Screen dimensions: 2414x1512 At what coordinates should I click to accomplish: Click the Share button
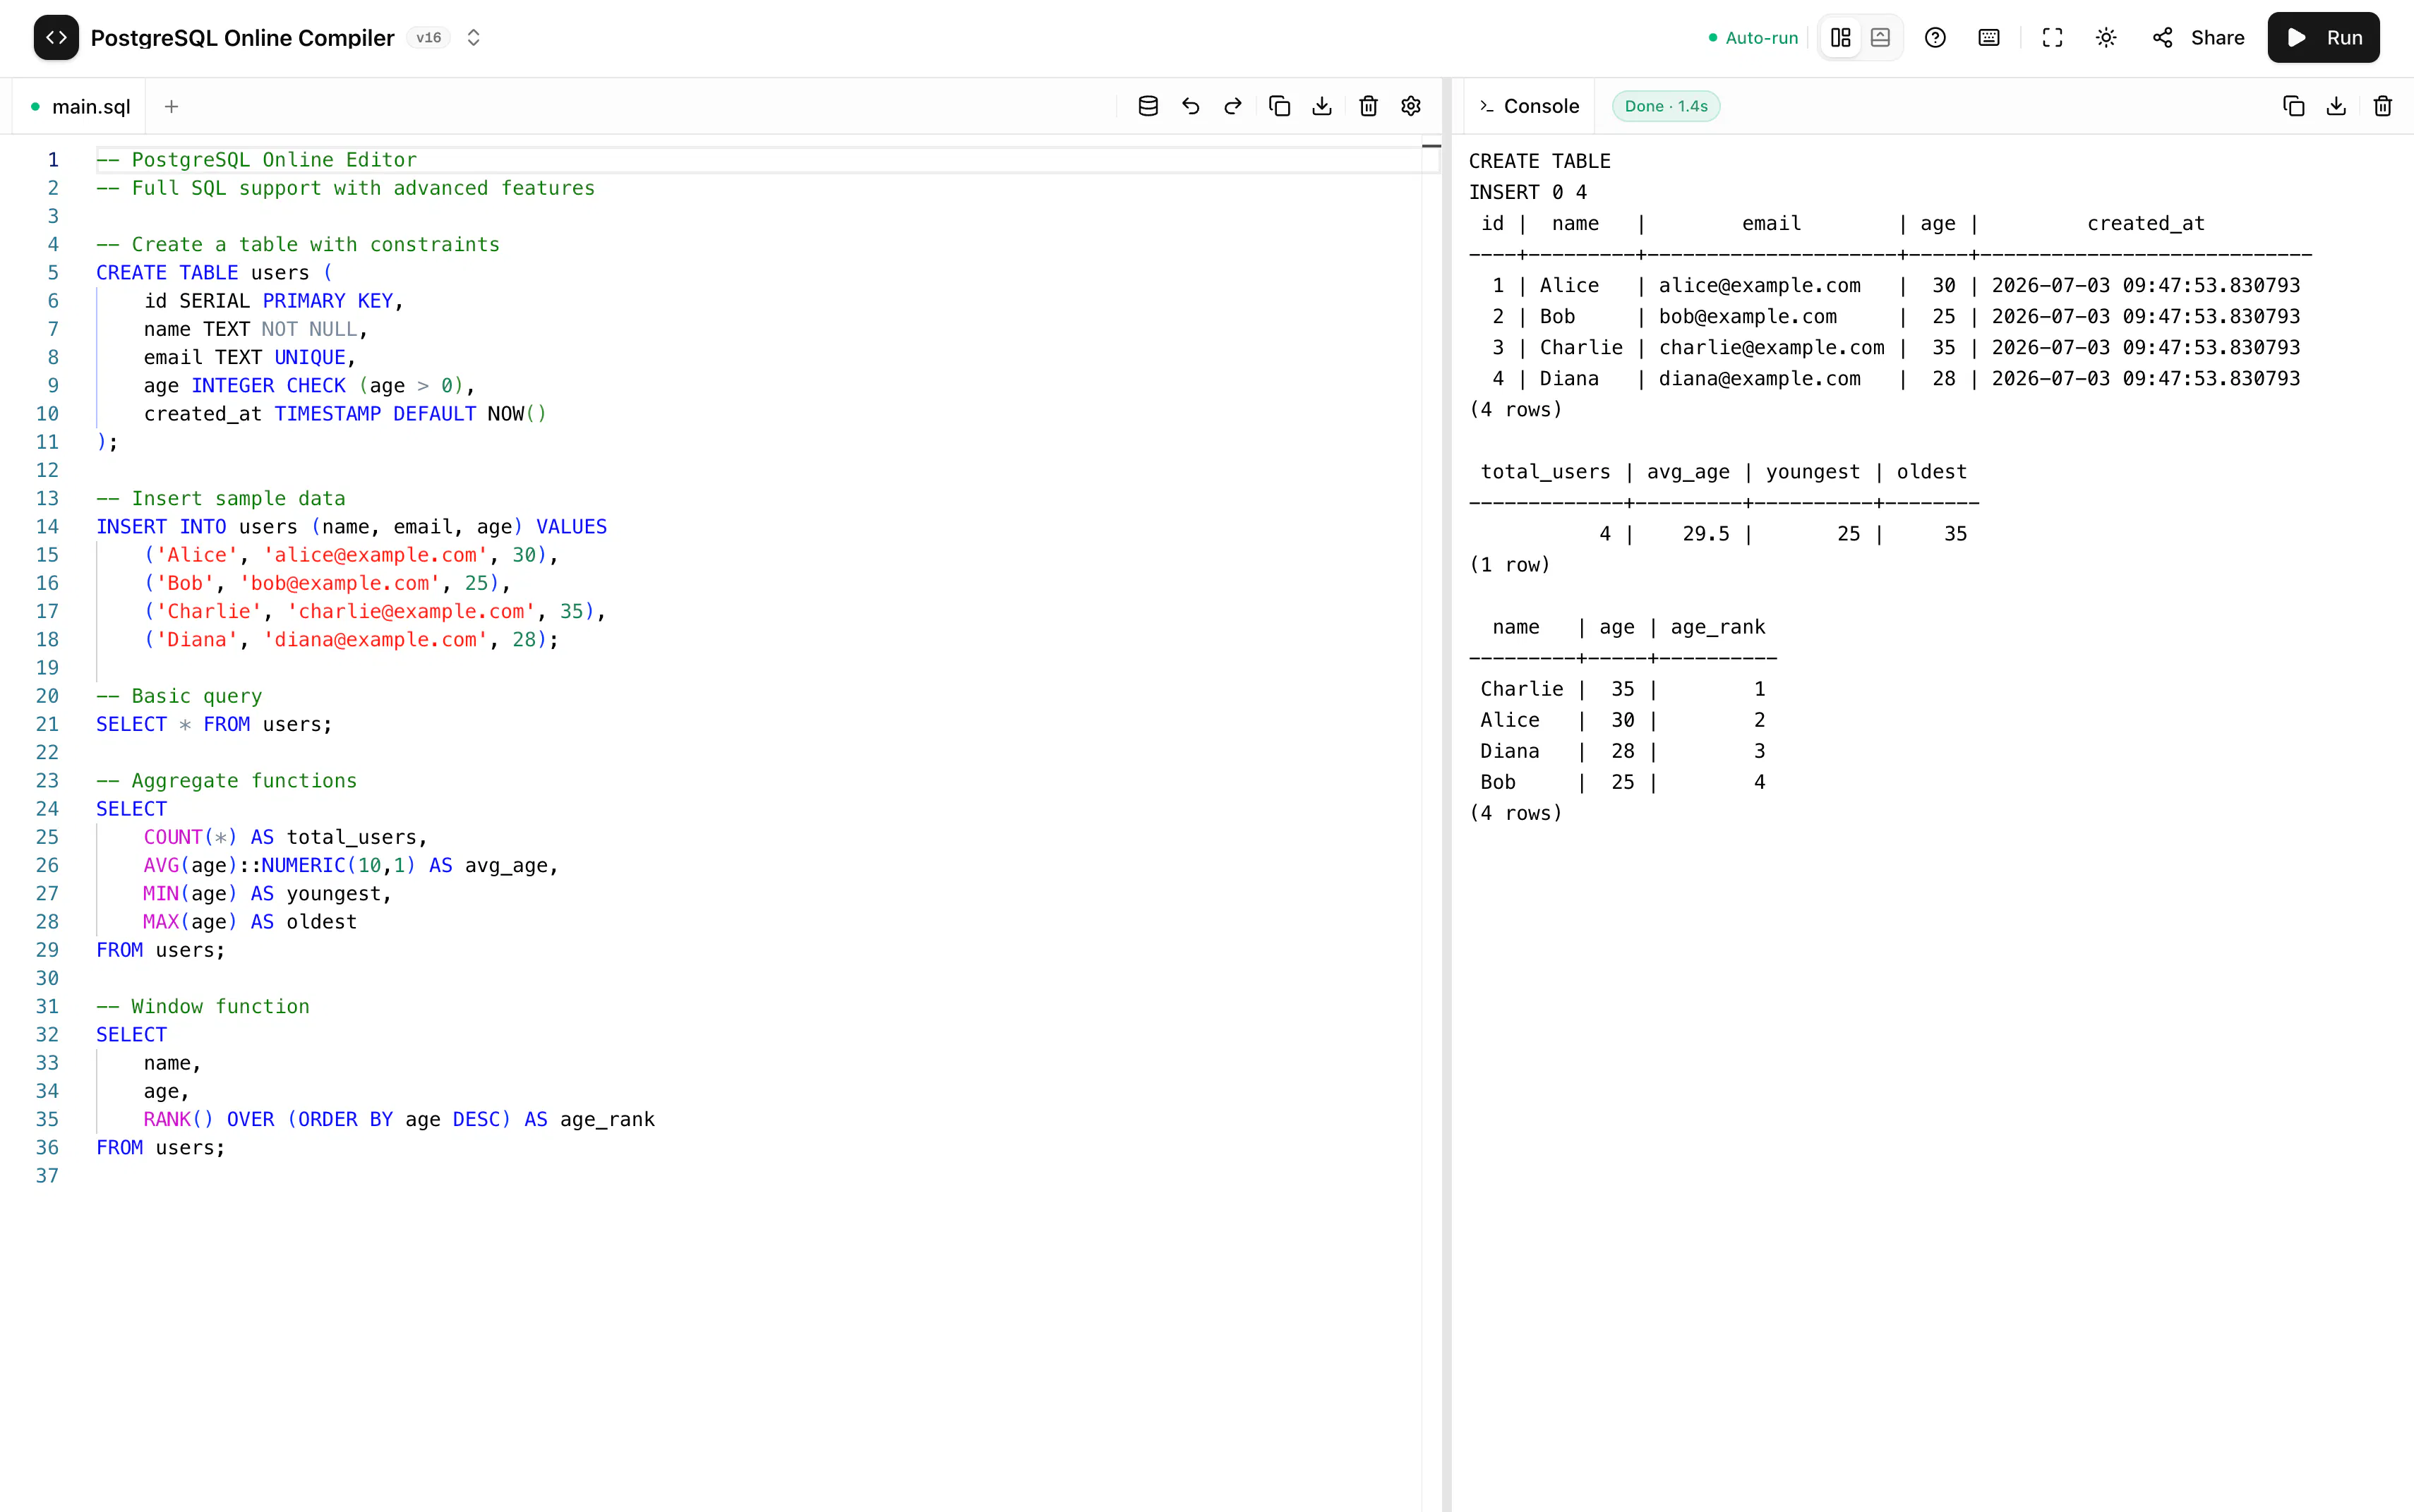click(2199, 38)
